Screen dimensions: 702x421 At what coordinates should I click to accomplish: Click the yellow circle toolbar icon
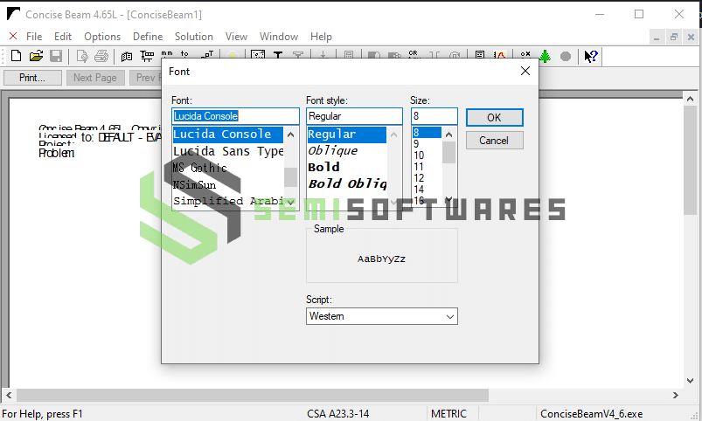[x=232, y=56]
